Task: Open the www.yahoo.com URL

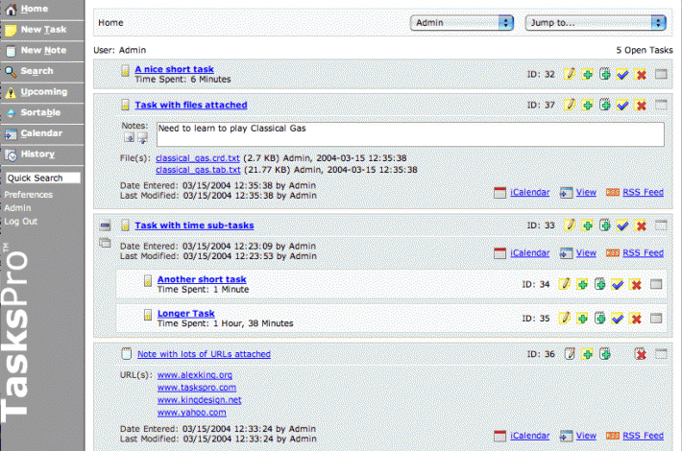Action: tap(191, 413)
